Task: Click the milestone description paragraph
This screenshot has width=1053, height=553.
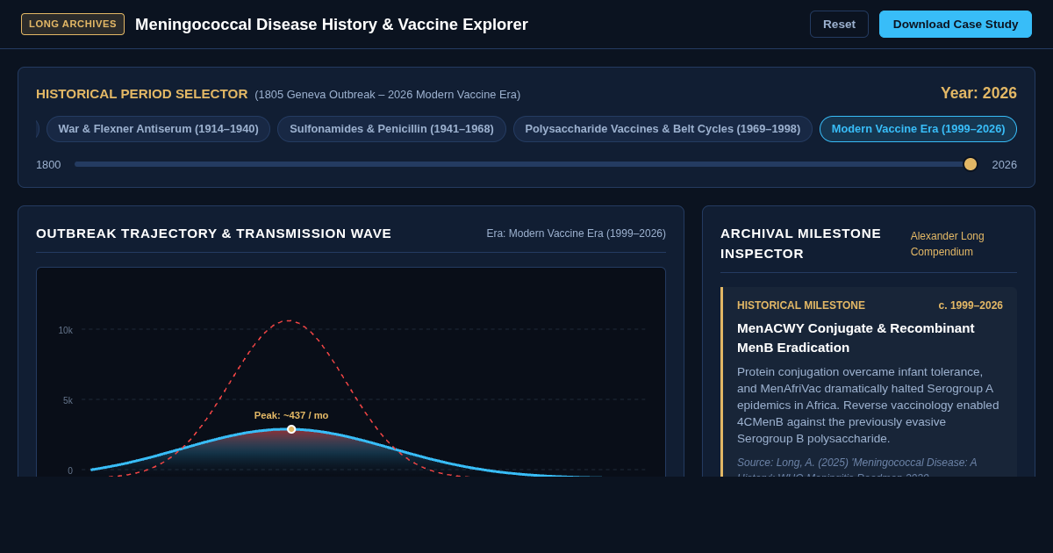Action: click(869, 405)
